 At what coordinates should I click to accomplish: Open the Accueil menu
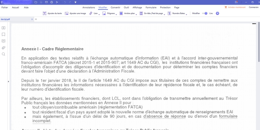coord(15,8)
